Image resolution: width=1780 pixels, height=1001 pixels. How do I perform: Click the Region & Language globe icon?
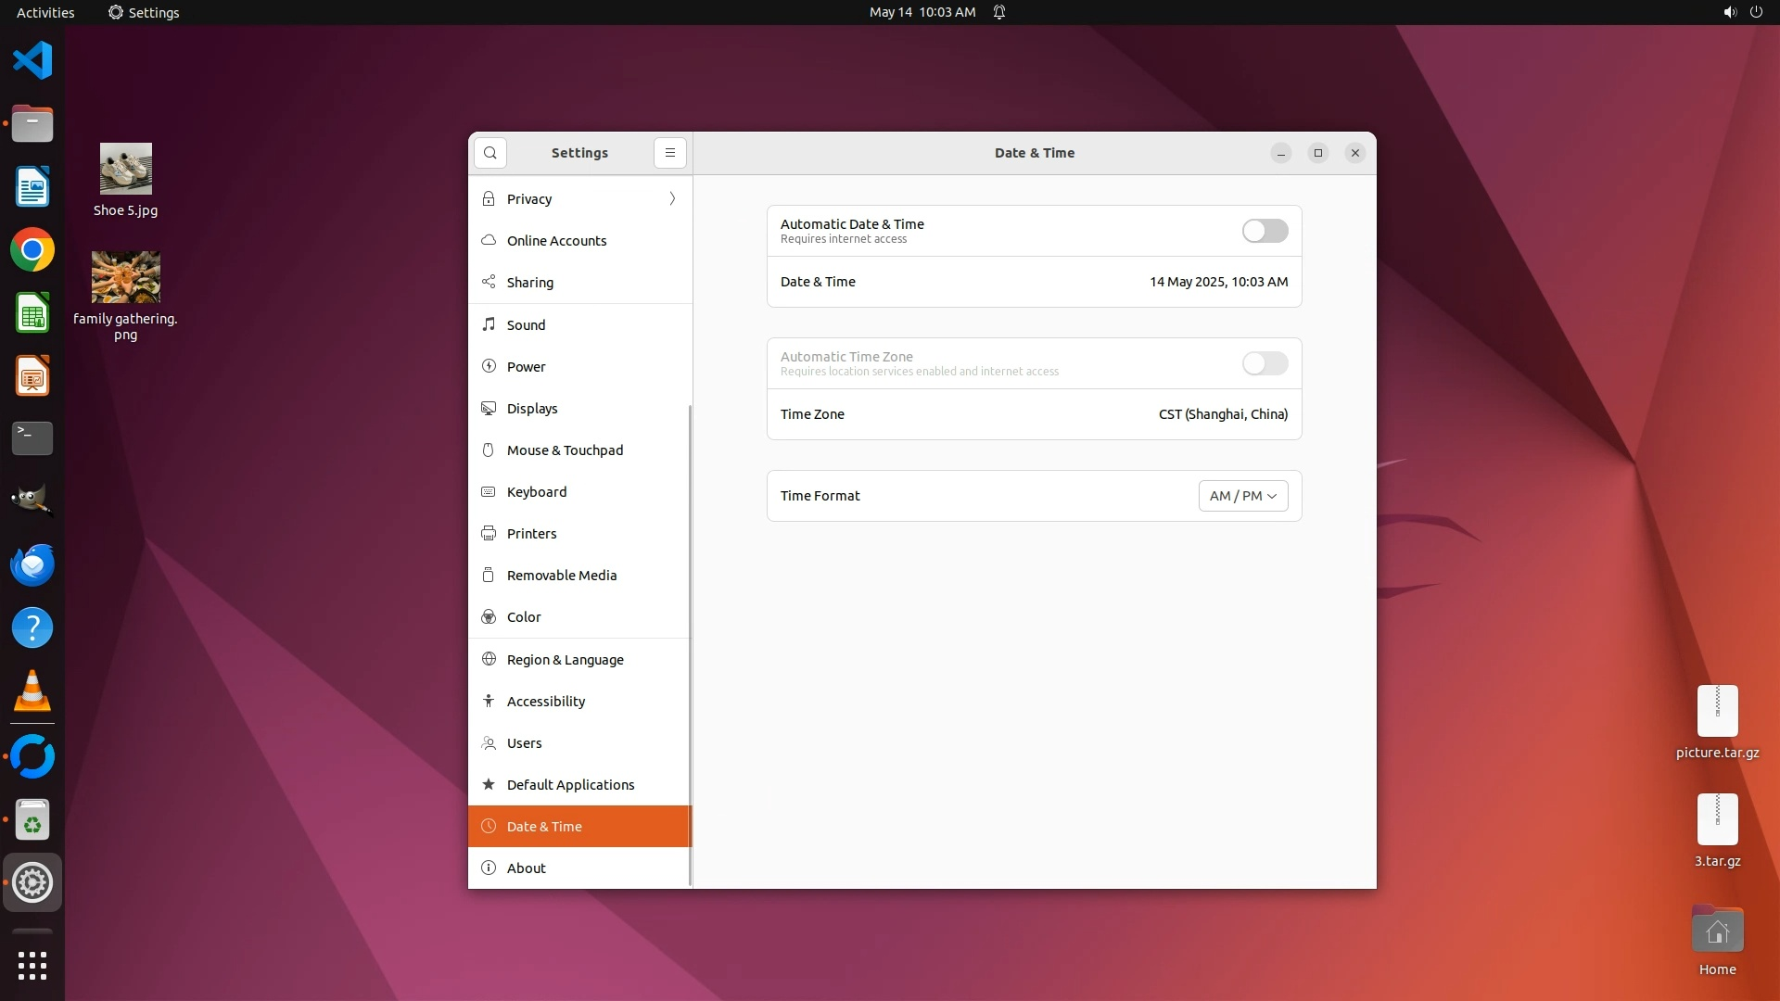[489, 659]
